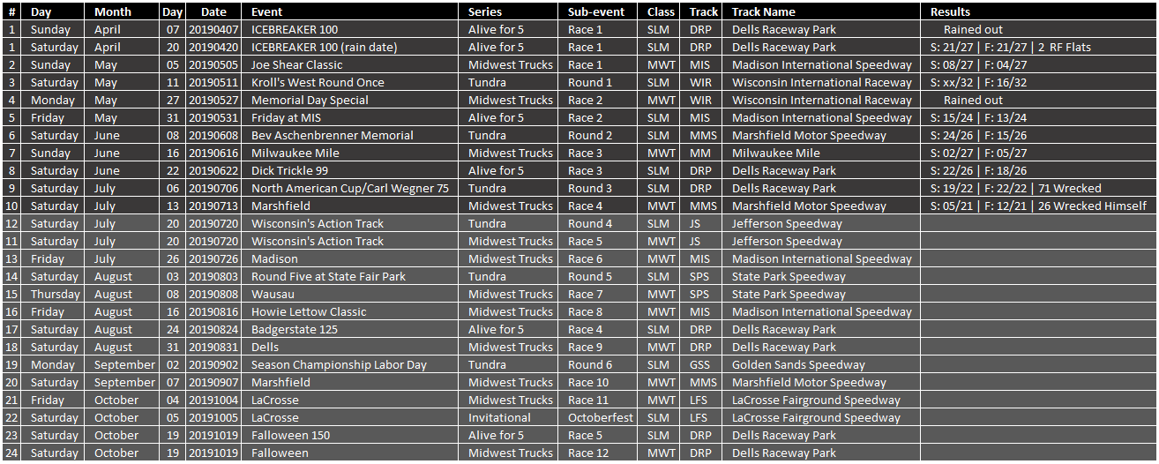The image size is (1159, 464).
Task: Select the date cell 20190407
Action: 215,29
